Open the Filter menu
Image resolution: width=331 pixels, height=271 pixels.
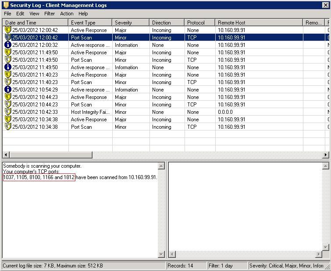(x=50, y=14)
